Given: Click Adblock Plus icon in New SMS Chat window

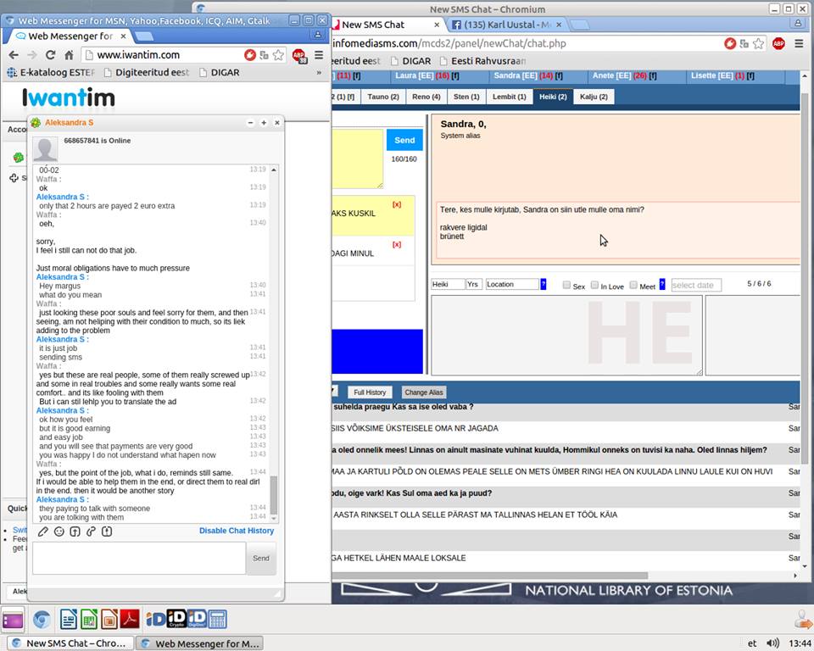Looking at the screenshot, I should pyautogui.click(x=778, y=43).
